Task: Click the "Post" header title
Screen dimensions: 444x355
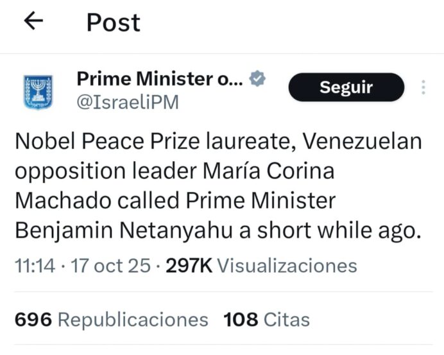Action: click(x=114, y=22)
